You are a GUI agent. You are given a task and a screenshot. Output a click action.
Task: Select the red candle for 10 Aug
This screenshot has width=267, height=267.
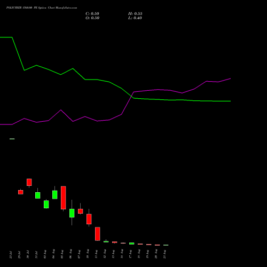tap(89, 219)
